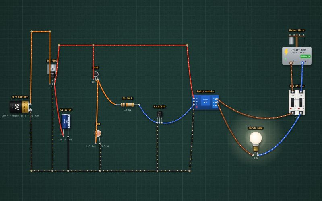Click the wire junction above the potentiometer
This screenshot has width=322, height=201.
pos(93,45)
